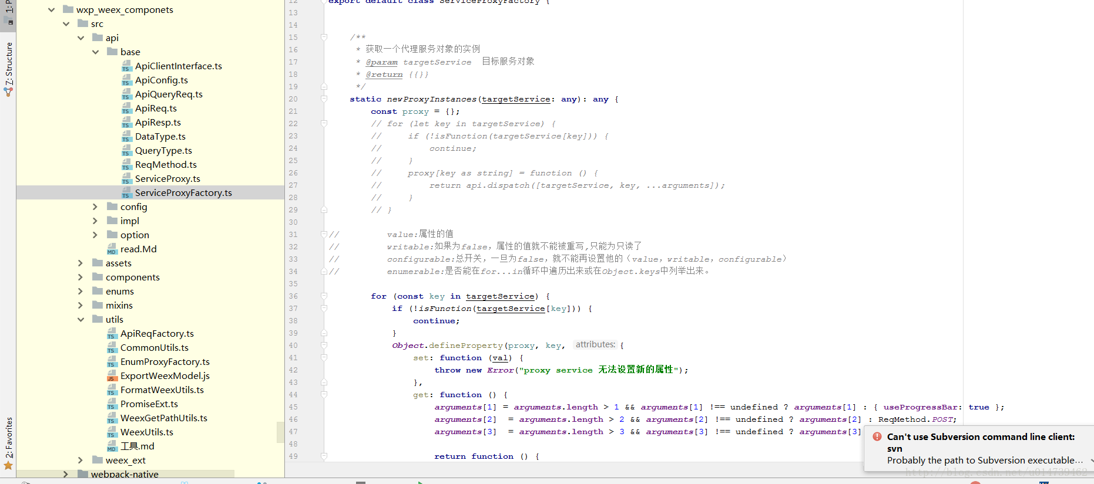This screenshot has width=1094, height=484.
Task: Open the Structure tool window tab
Action: click(8, 68)
